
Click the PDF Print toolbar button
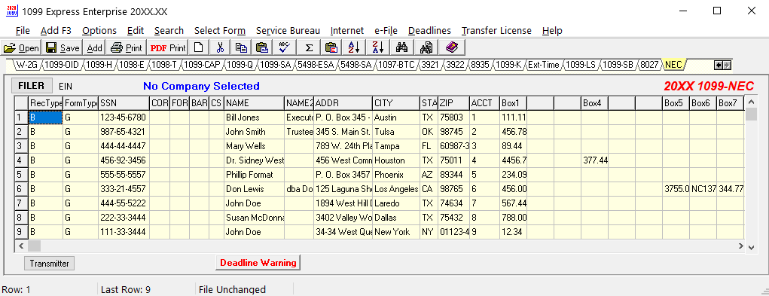168,47
